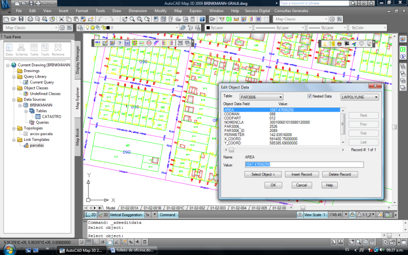Click the Open file icon in main toolbar
Screen dimensions: 408x255
(14, 19)
